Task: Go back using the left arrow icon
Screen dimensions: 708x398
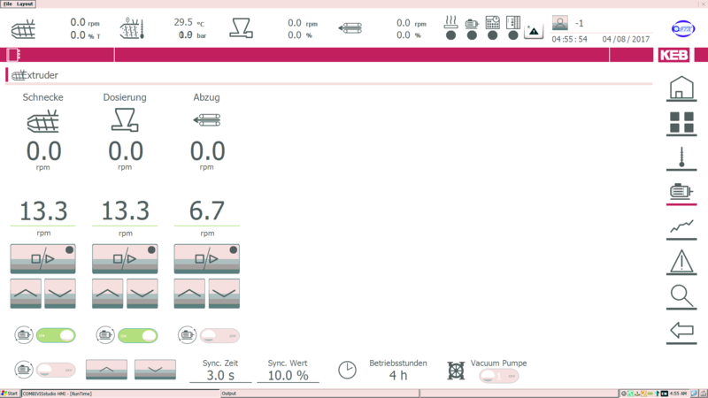Action: [681, 331]
